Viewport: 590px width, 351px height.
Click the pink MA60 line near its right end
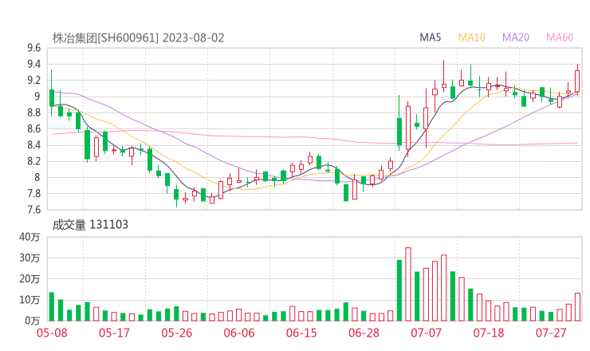572,143
